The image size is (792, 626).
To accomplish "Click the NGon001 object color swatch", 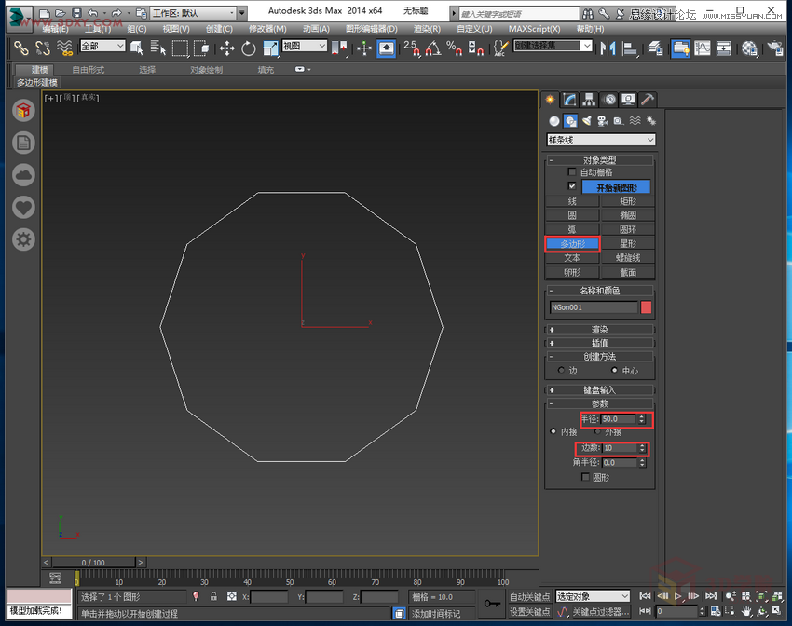I will click(649, 307).
